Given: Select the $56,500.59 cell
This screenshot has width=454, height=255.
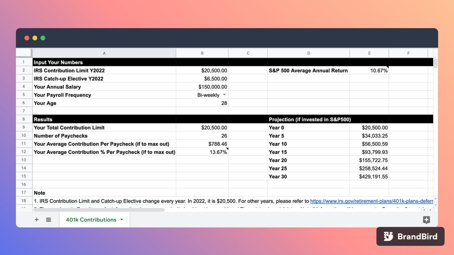Looking at the screenshot, I should tap(369, 144).
